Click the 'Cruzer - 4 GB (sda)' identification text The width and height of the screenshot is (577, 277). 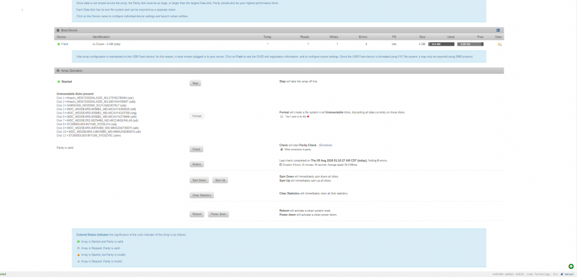pos(108,44)
